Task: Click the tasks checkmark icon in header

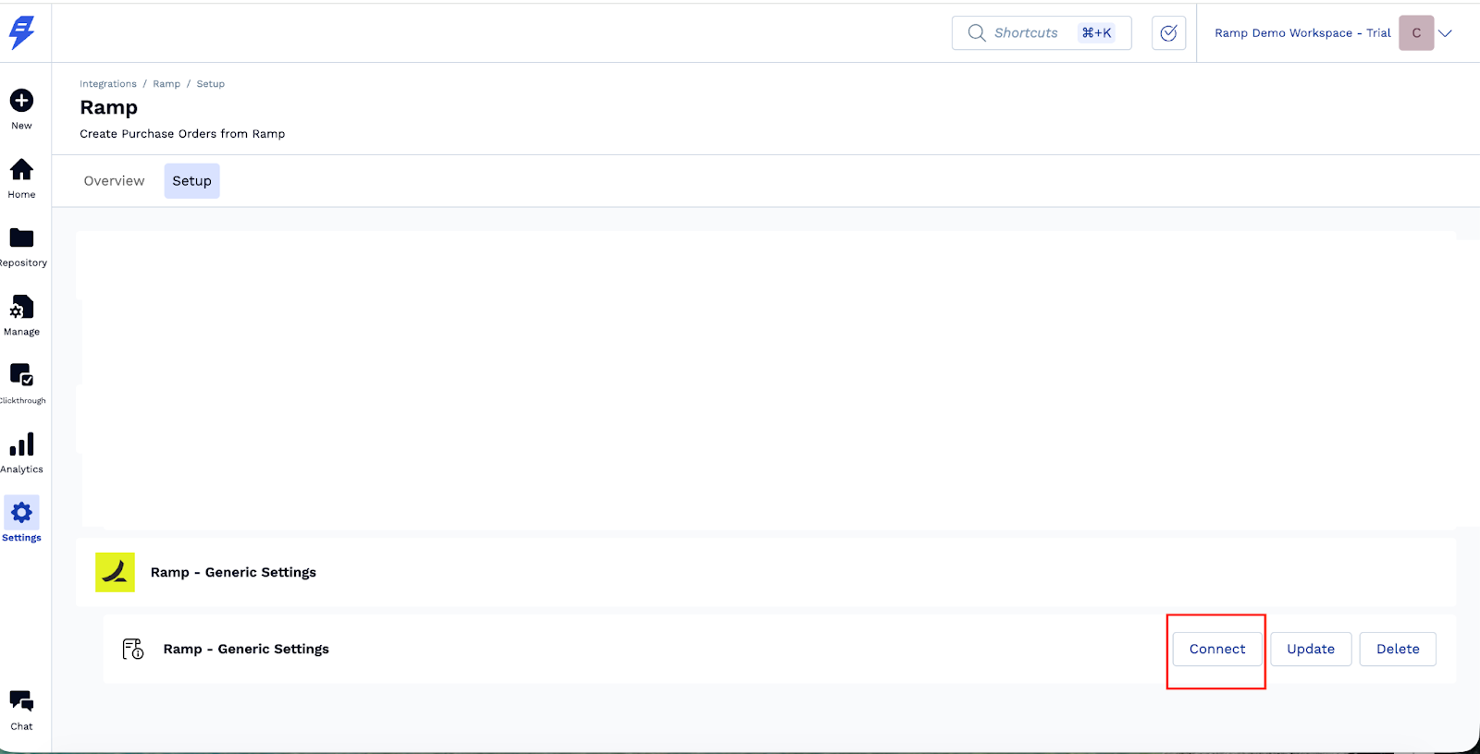Action: 1168,33
